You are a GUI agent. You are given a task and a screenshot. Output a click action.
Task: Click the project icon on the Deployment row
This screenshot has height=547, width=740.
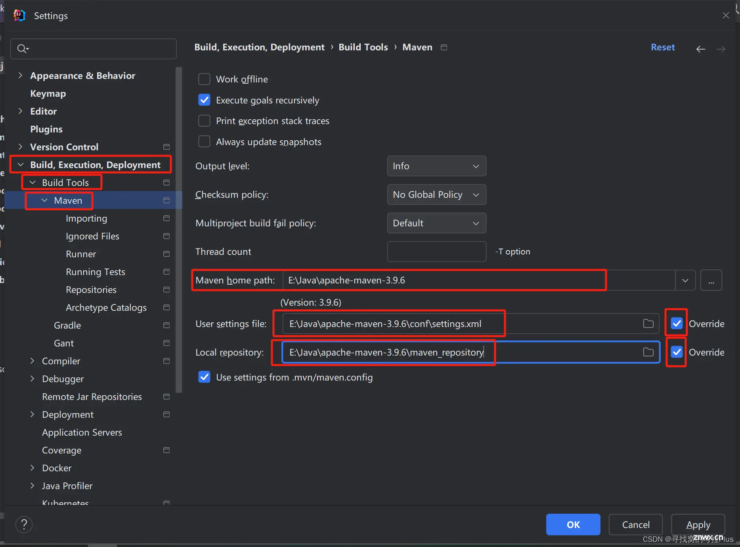(x=166, y=415)
